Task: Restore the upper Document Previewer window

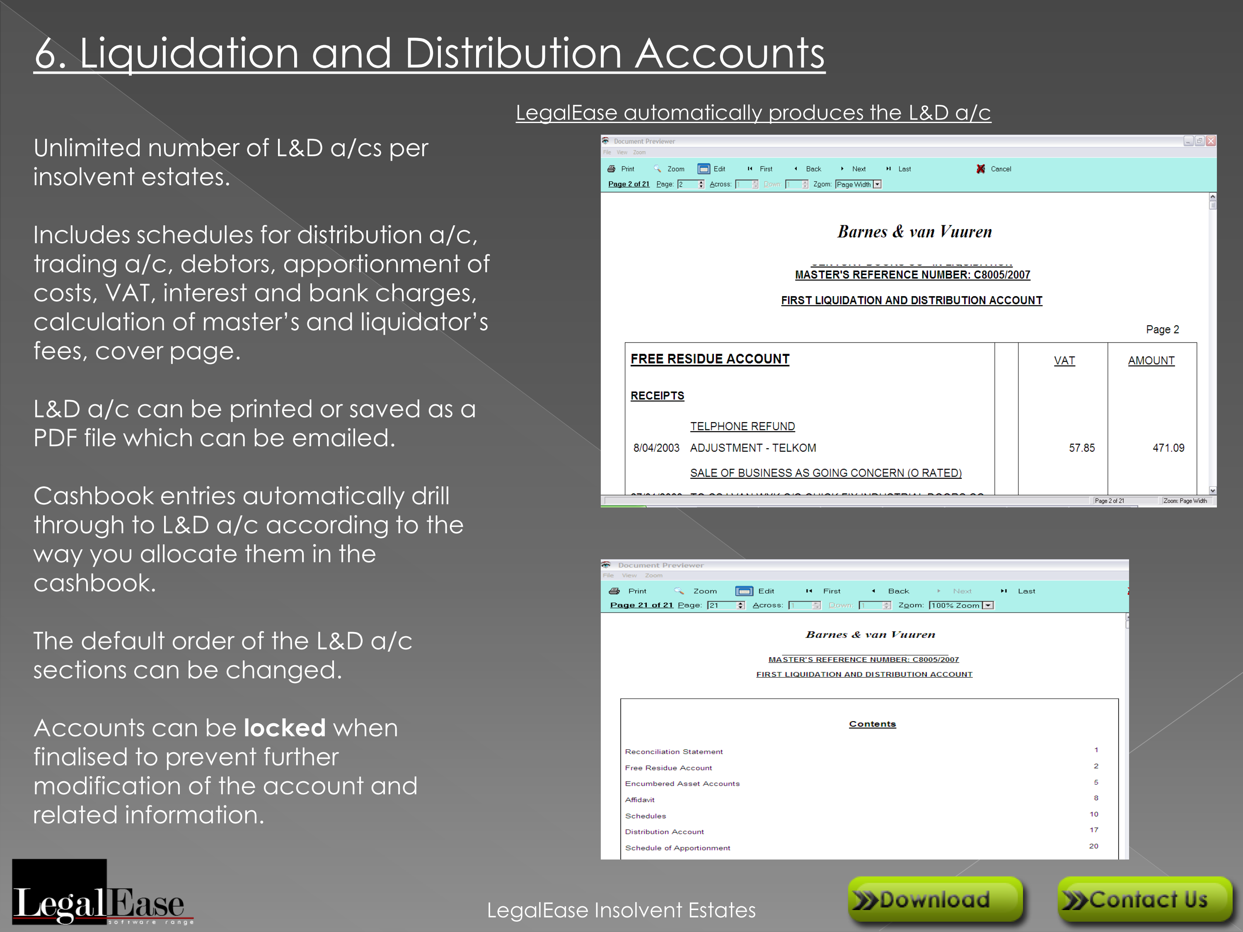Action: click(x=1200, y=141)
